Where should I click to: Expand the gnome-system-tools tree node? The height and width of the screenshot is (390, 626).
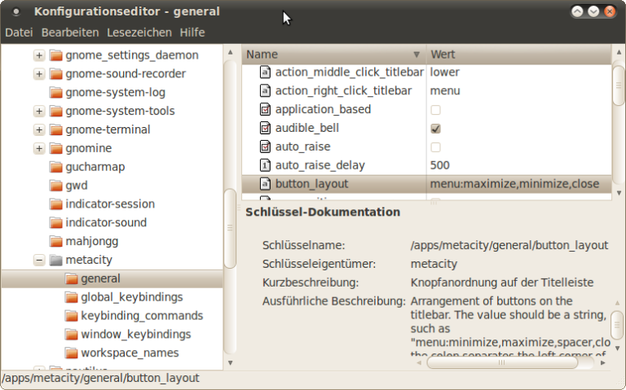coord(39,112)
